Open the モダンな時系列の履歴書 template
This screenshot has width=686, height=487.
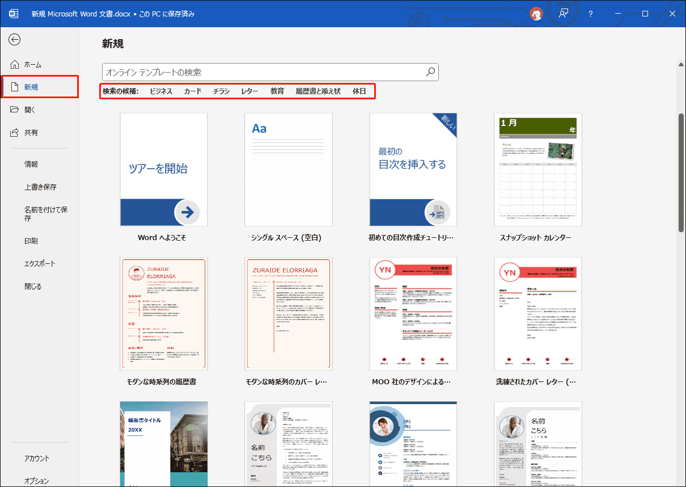point(164,313)
